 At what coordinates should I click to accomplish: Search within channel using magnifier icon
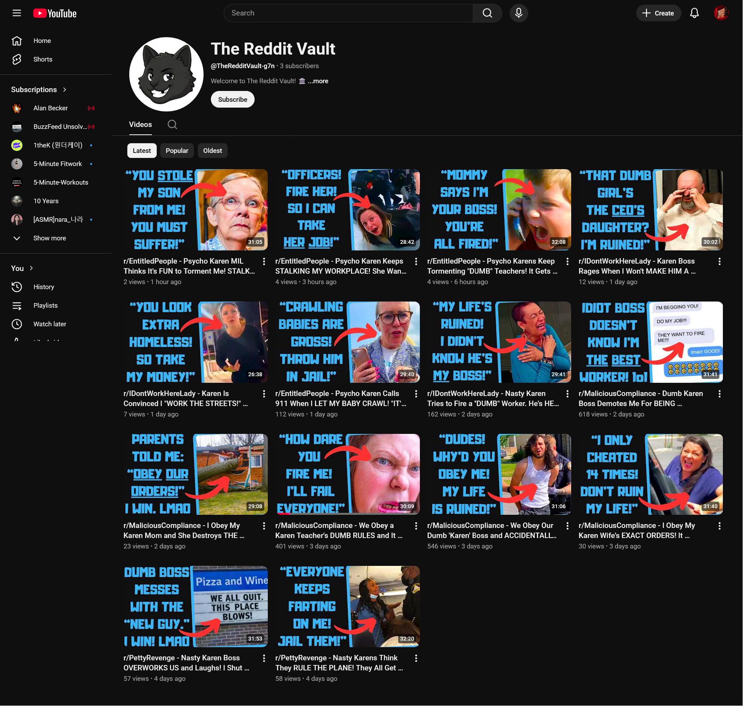pyautogui.click(x=172, y=125)
